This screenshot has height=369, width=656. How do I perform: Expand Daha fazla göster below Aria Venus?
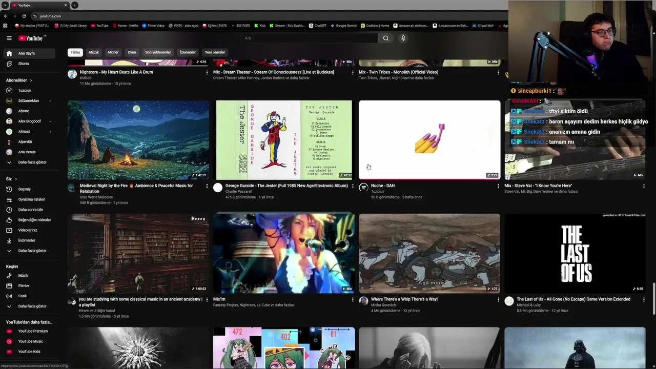(x=33, y=162)
